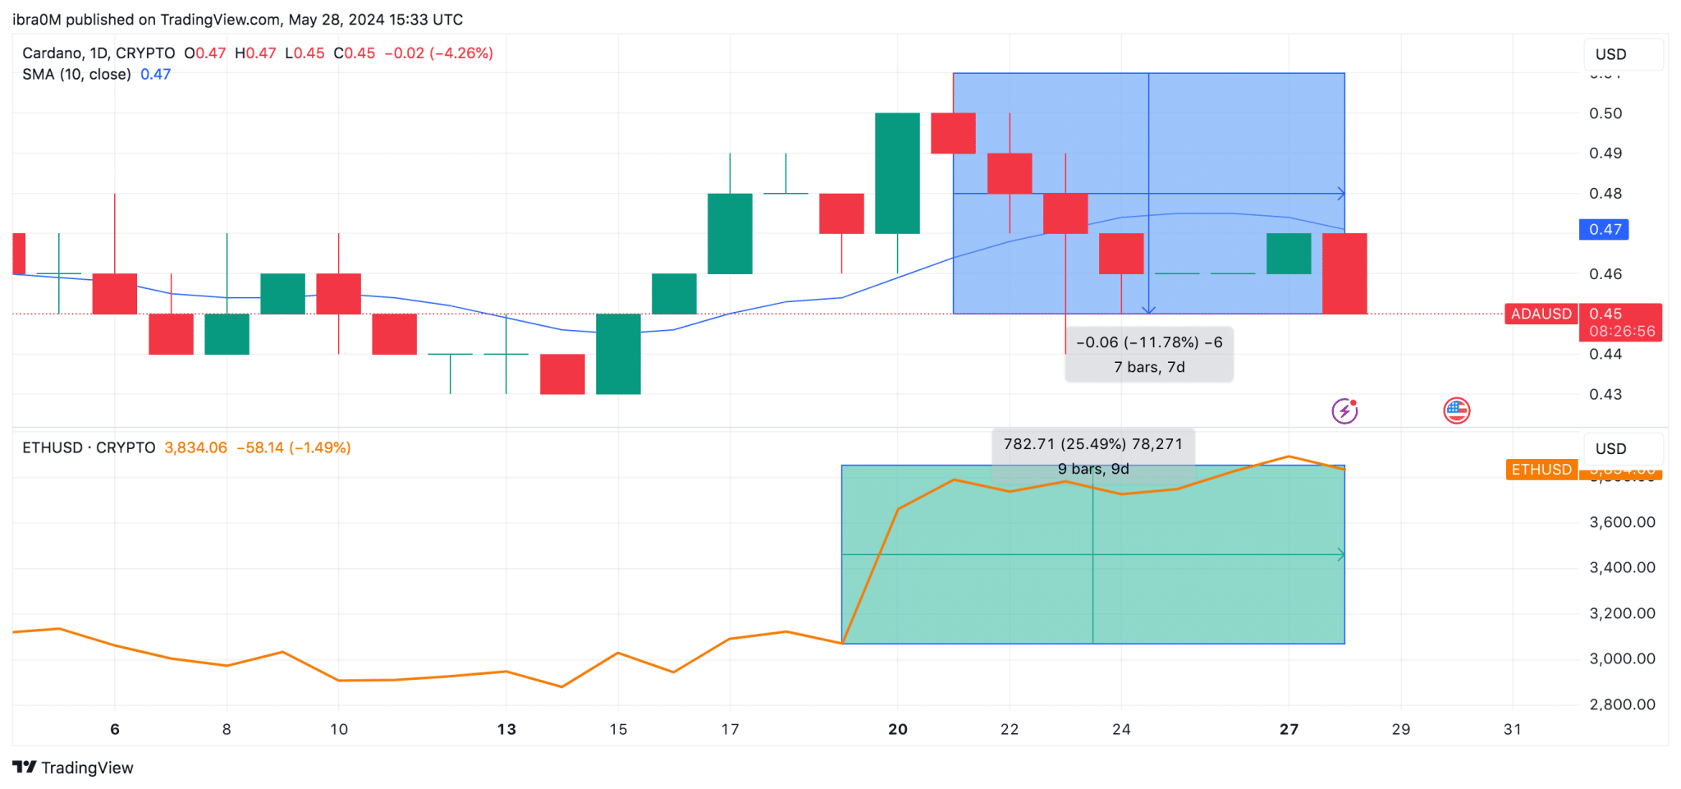Click the 08:26:56 countdown timer label
Viewport: 1681px width, 789px height.
pos(1621,332)
